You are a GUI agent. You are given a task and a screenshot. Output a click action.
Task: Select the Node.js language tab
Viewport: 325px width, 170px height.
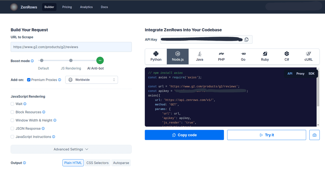[178, 57]
